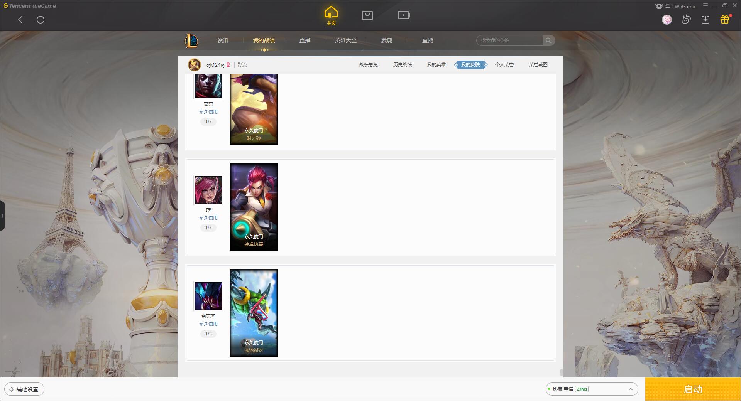This screenshot has width=741, height=401.
Task: Switch to 英雄大全 tab
Action: pos(346,40)
